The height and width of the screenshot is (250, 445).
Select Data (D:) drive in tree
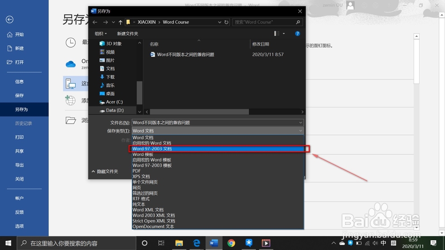pyautogui.click(x=112, y=110)
